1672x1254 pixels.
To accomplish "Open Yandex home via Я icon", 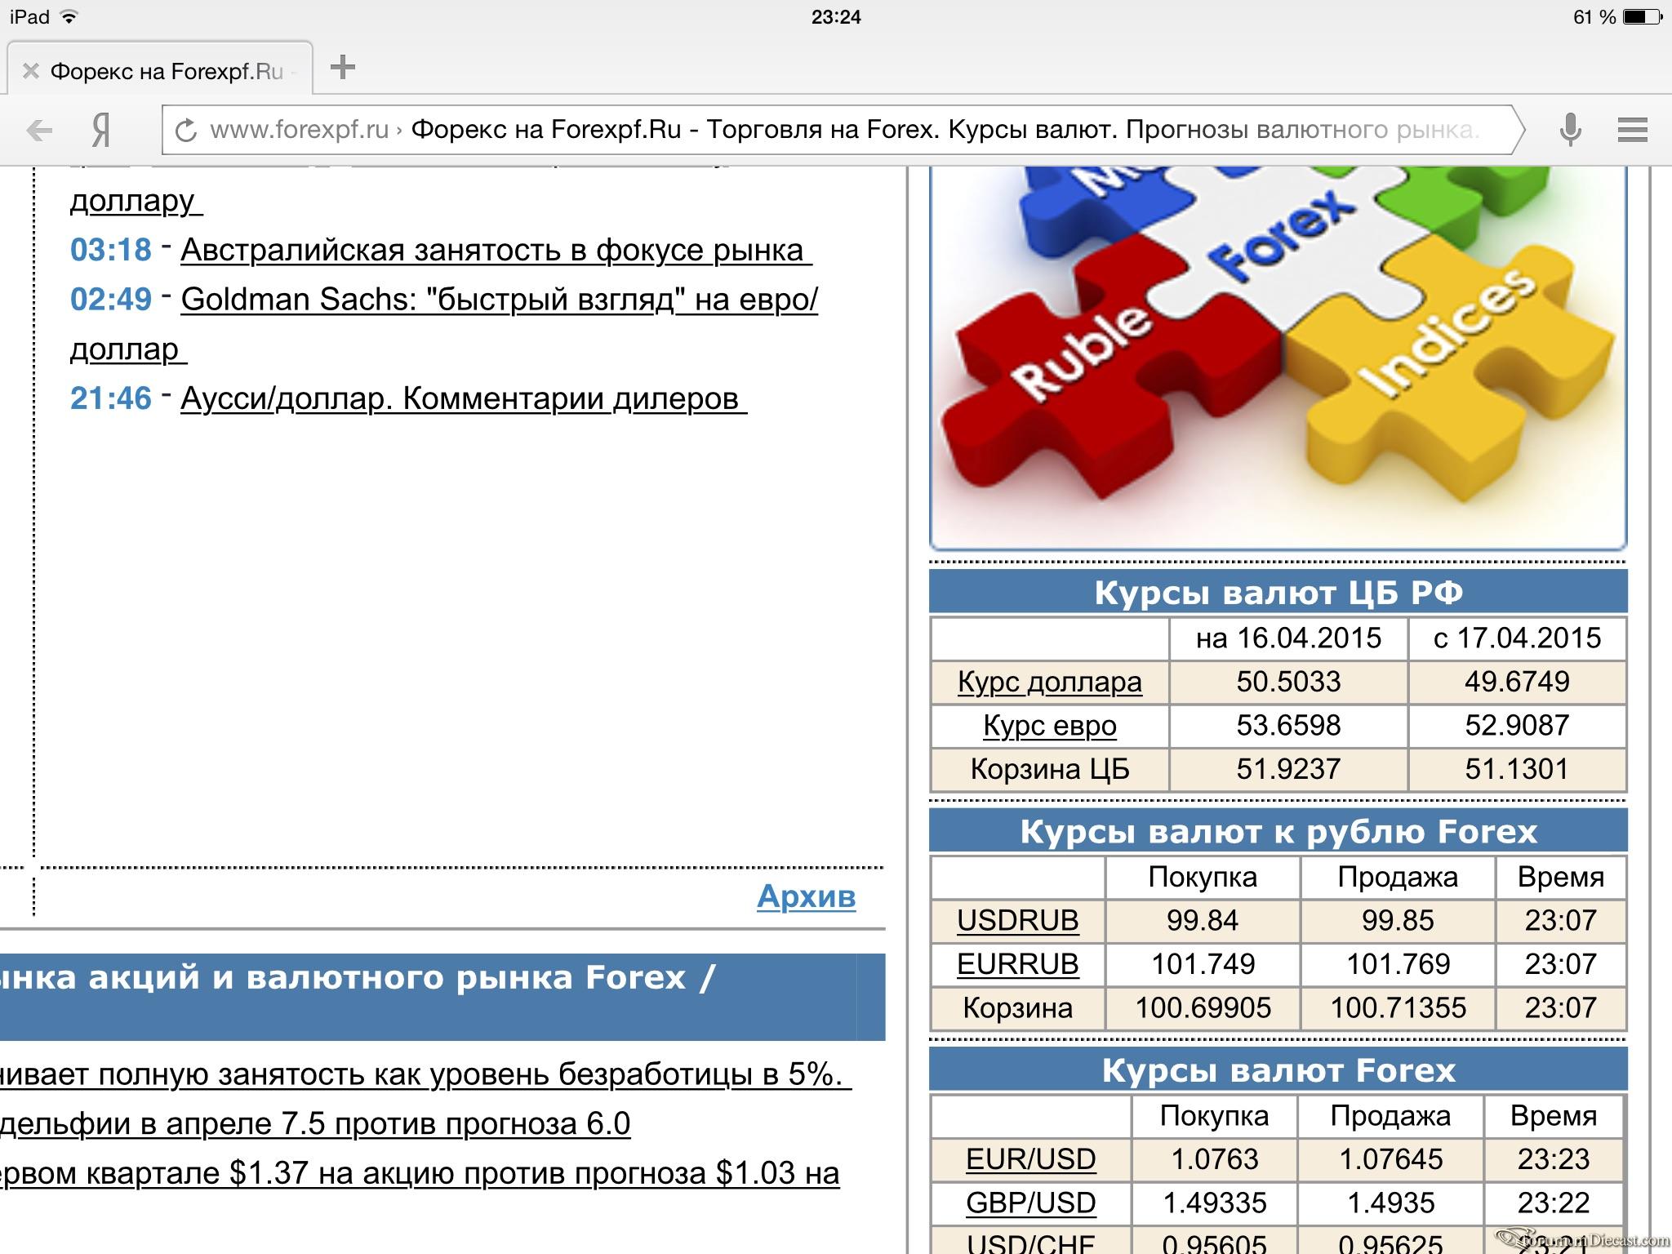I will click(x=100, y=130).
